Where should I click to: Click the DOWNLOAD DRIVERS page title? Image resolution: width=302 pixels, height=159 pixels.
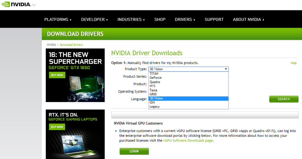[75, 34]
